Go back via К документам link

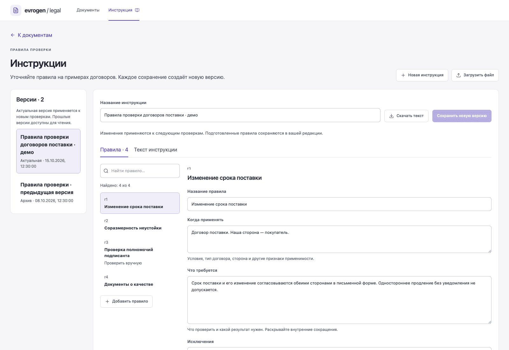31,35
